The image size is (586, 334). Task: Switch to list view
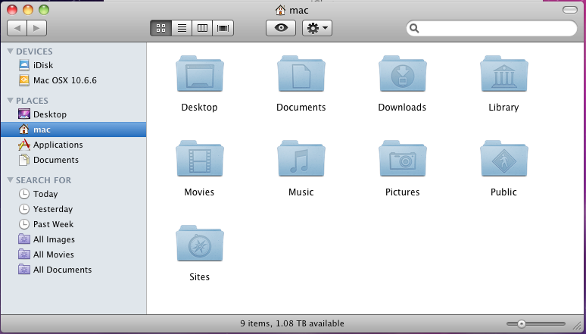click(x=182, y=28)
